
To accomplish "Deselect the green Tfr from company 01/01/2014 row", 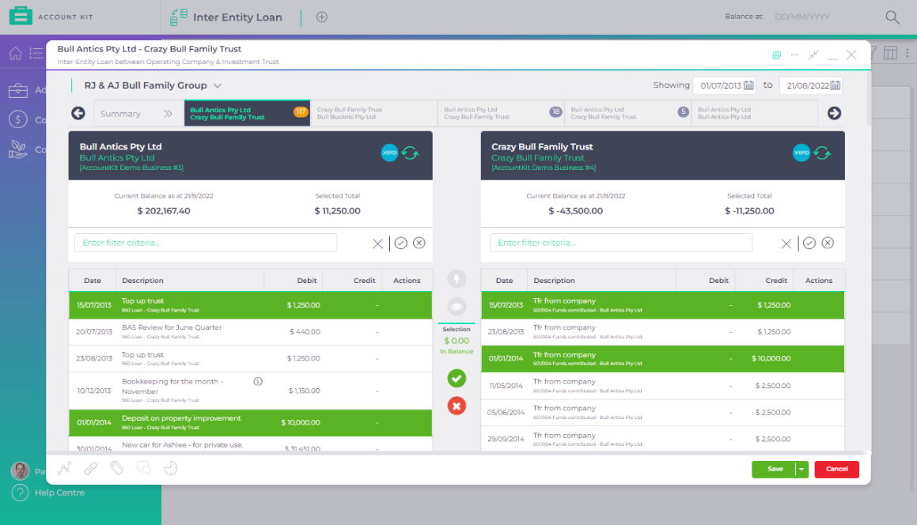I will (x=649, y=360).
